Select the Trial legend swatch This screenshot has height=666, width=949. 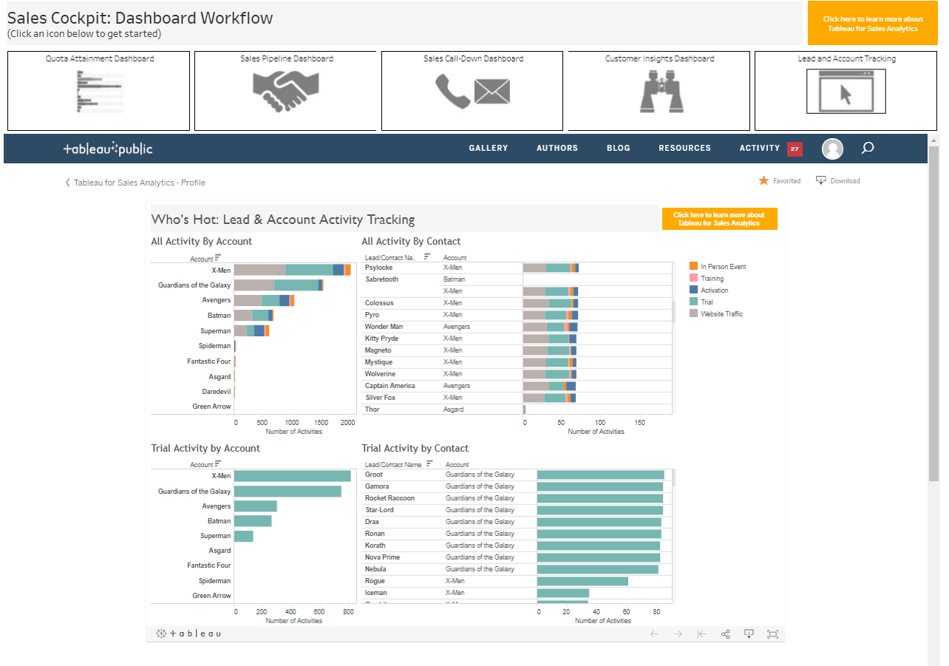coord(693,302)
